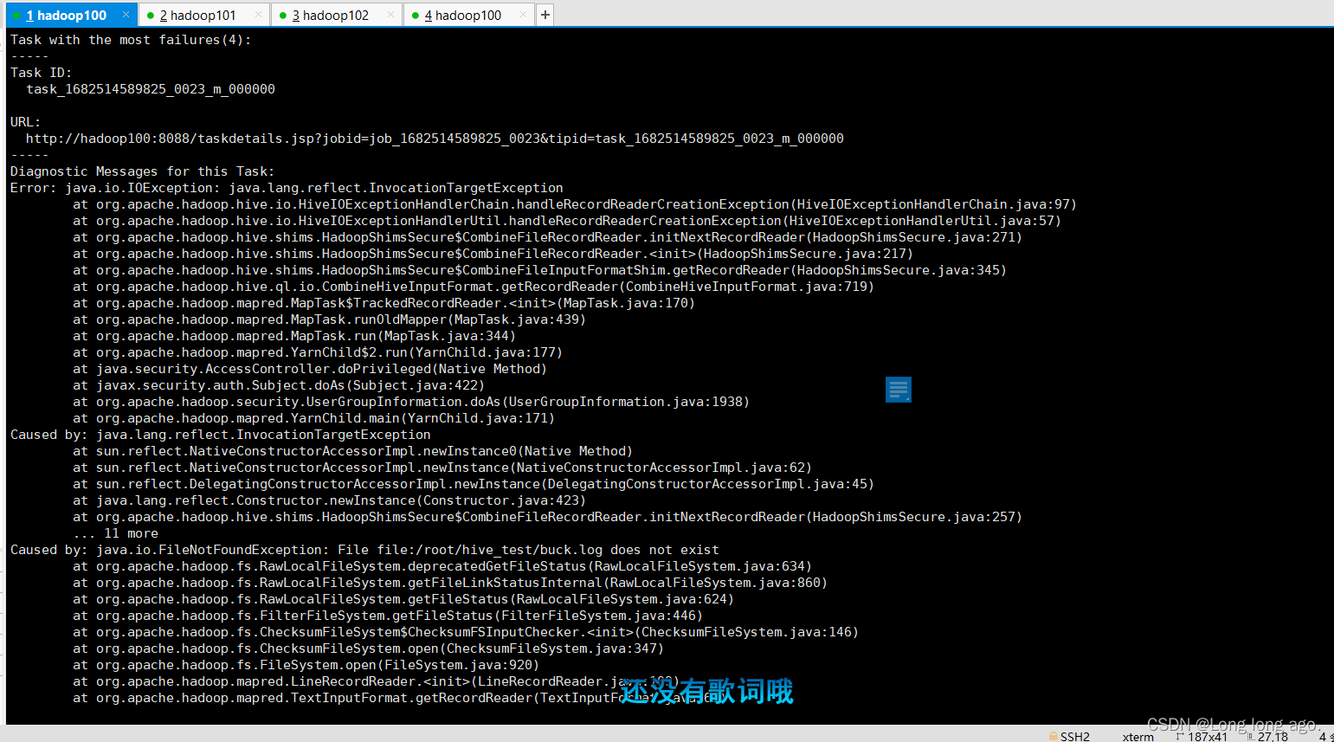Click the xterm terminal type in status bar

1137,736
